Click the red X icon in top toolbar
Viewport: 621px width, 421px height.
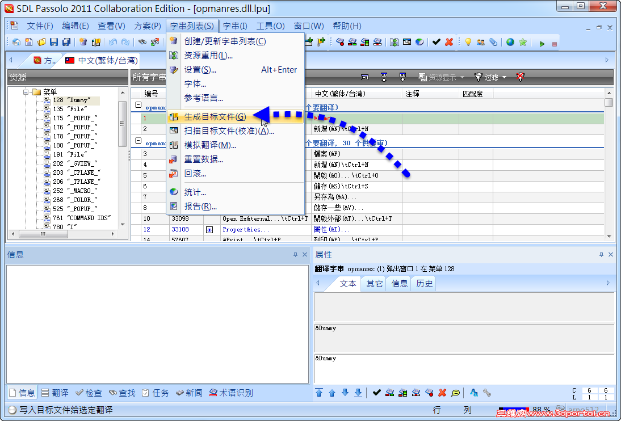coord(448,42)
